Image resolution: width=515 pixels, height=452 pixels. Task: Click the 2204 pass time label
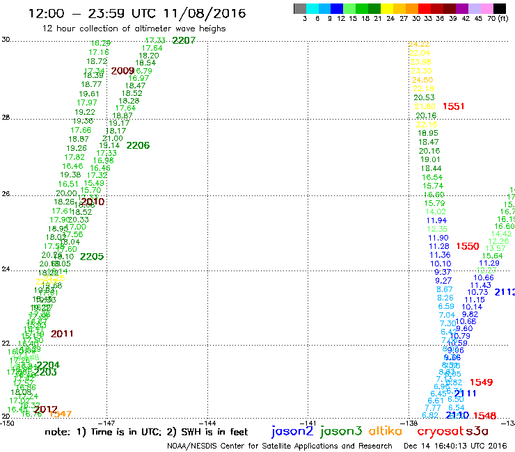point(48,365)
